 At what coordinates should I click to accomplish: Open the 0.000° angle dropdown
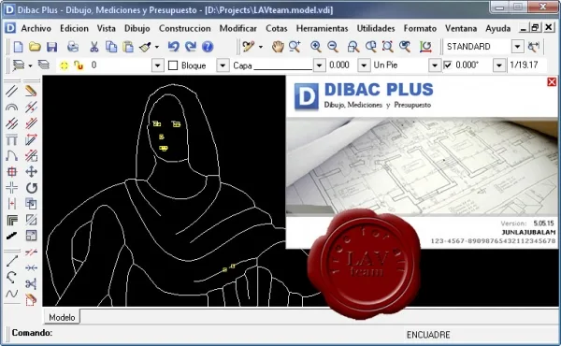(x=499, y=65)
